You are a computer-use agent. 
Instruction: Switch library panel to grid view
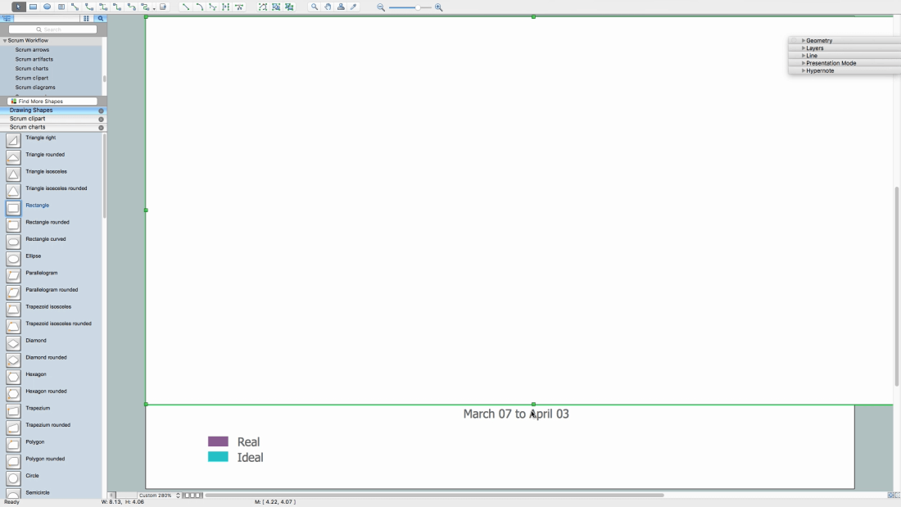[86, 18]
